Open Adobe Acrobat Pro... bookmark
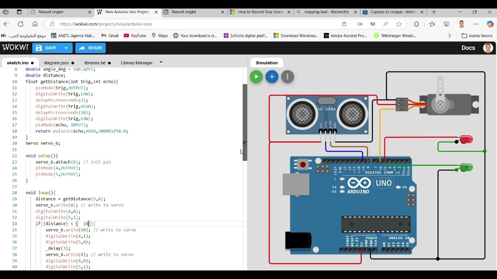 point(346,36)
